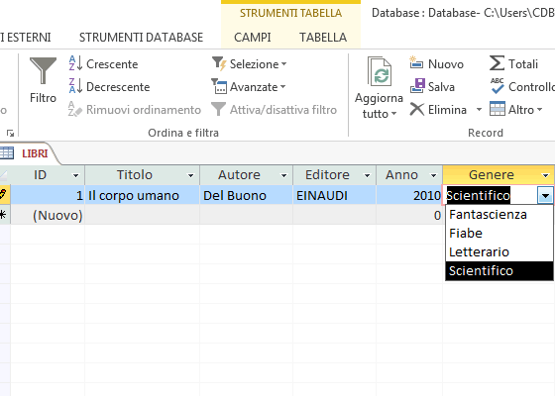Open the Avanzate filter options dropdown

(x=249, y=87)
